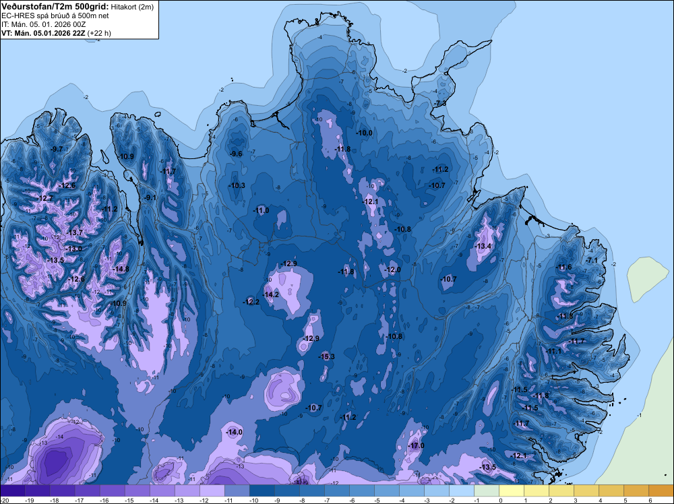Click the -9.7 temperature label

[x=57, y=149]
